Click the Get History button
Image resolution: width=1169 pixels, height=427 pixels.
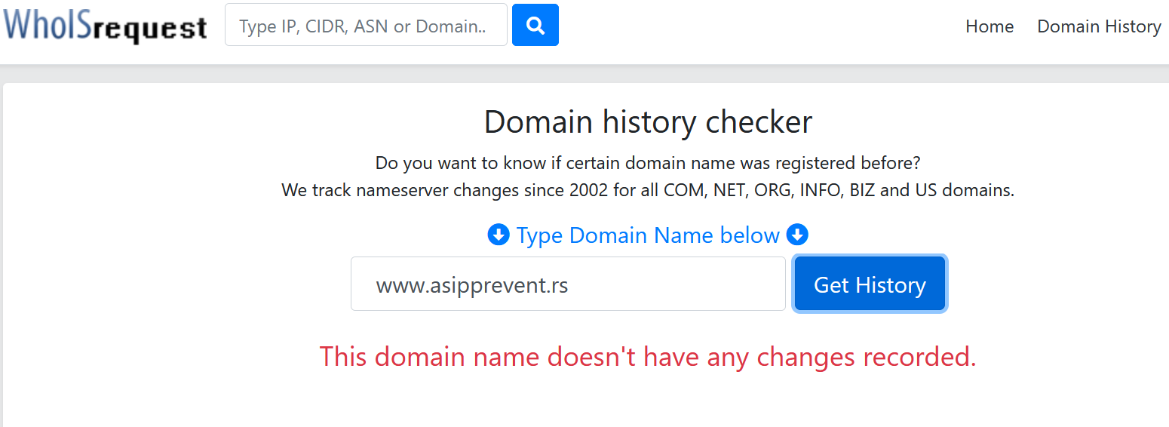click(870, 284)
